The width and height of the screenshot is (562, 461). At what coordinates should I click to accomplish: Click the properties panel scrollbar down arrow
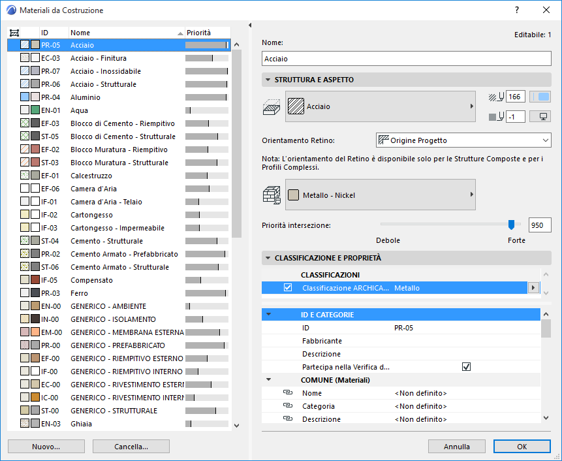point(546,418)
